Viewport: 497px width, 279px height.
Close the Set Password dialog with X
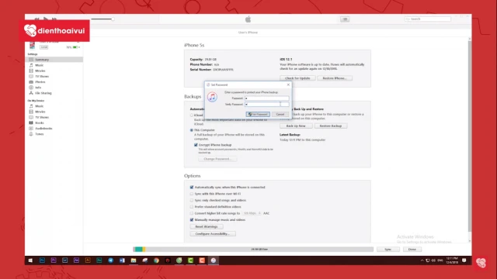pyautogui.click(x=288, y=84)
